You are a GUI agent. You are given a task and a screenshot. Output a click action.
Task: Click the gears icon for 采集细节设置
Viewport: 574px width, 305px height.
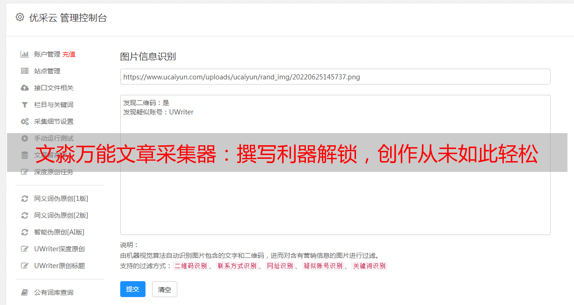[25, 121]
